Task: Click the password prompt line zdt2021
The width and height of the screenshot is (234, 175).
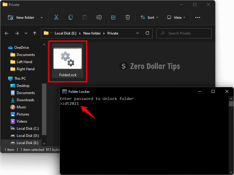Action: [x=69, y=103]
